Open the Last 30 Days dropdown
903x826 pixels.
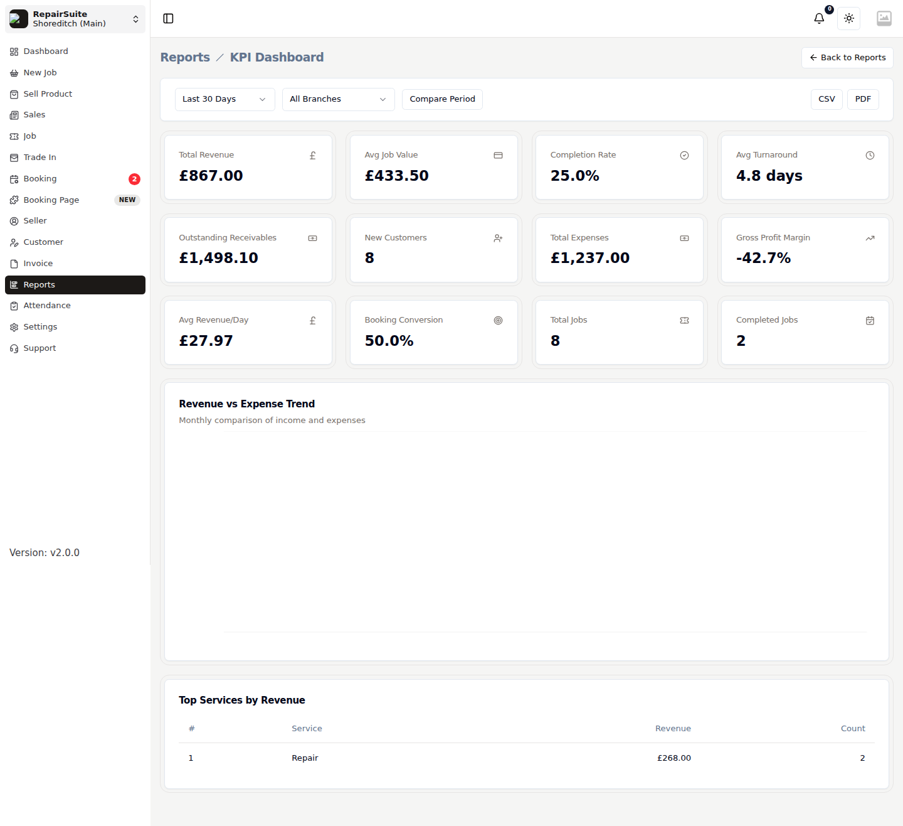pyautogui.click(x=224, y=99)
